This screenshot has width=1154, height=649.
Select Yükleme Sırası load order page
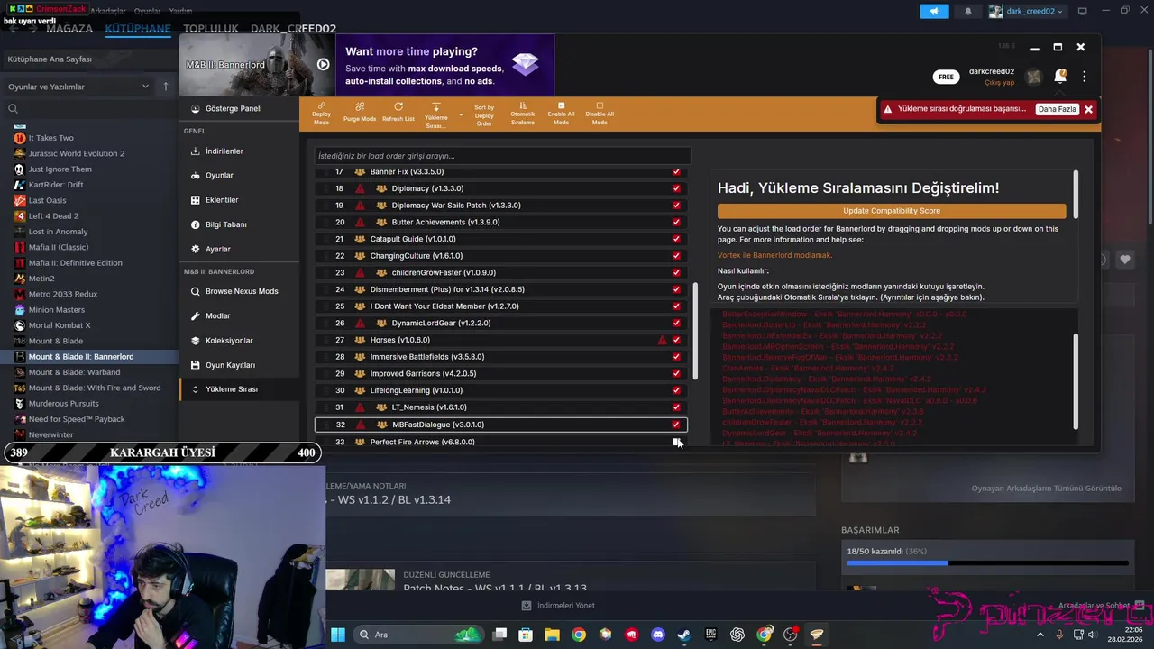coord(239,389)
